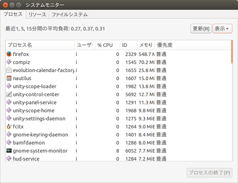
Task: Click the プロセスの終了(P) button
Action: click(x=209, y=173)
